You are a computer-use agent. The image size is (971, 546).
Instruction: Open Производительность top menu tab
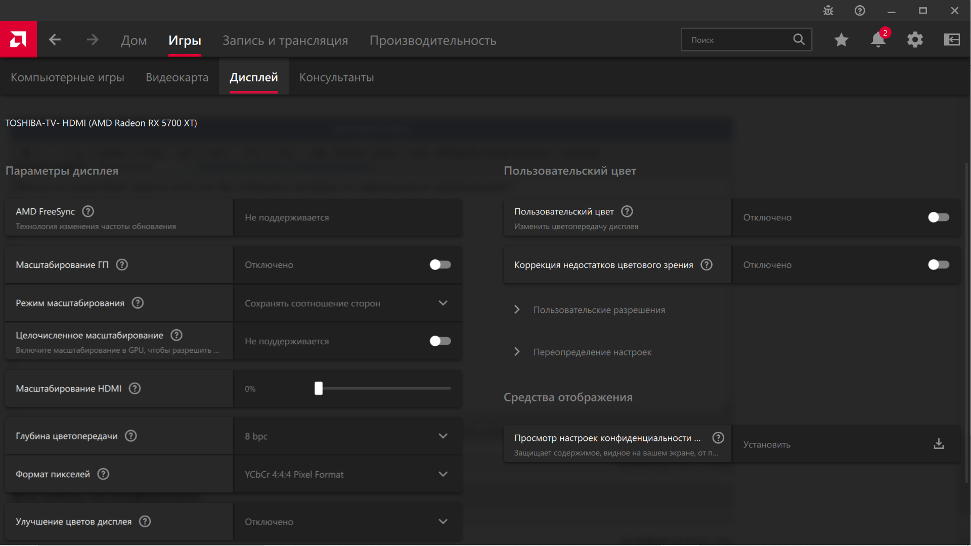tap(432, 40)
